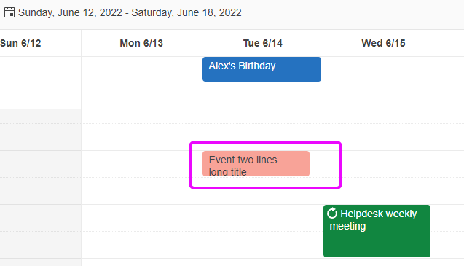Image resolution: width=464 pixels, height=266 pixels.
Task: Select the Tue 6/14 day header
Action: point(262,43)
